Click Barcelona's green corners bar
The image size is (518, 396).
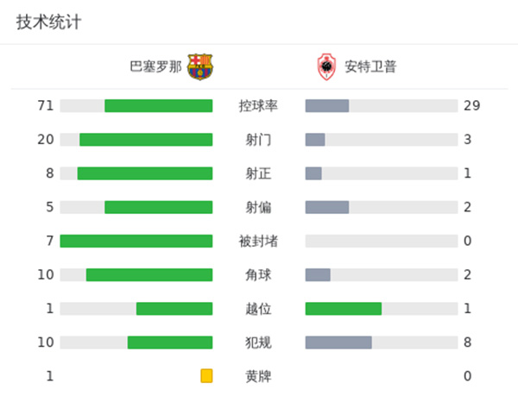[x=149, y=275]
